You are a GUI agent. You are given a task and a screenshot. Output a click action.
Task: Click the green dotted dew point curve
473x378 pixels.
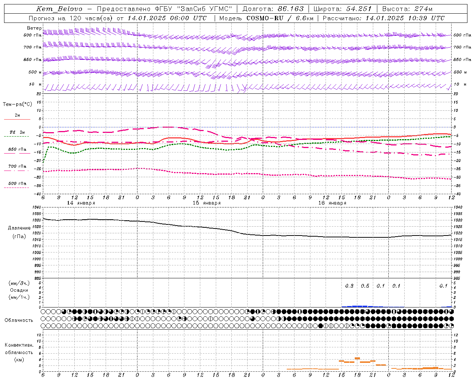pyautogui.click(x=248, y=147)
